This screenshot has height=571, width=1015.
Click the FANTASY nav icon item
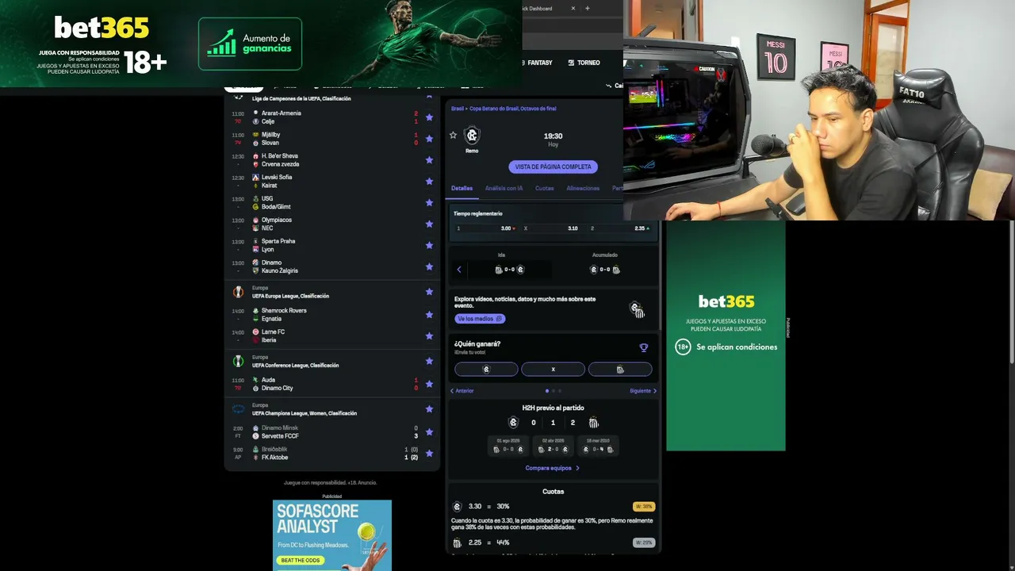(537, 63)
